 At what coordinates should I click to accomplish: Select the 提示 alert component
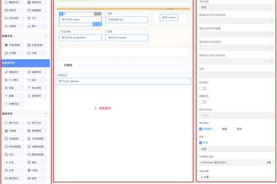36,26
